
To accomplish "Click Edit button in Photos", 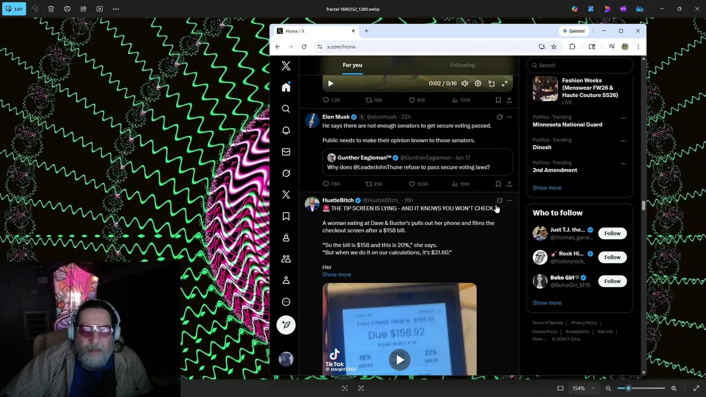I will tap(14, 9).
